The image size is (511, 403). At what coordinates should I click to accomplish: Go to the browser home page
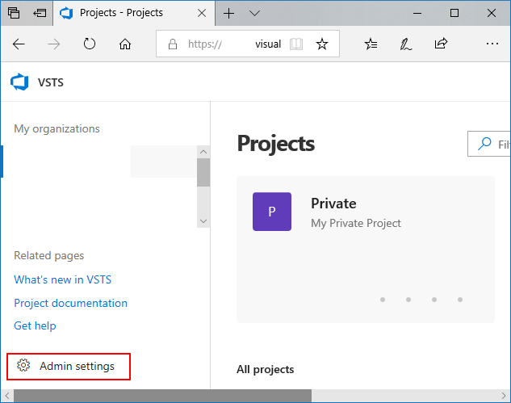click(125, 44)
